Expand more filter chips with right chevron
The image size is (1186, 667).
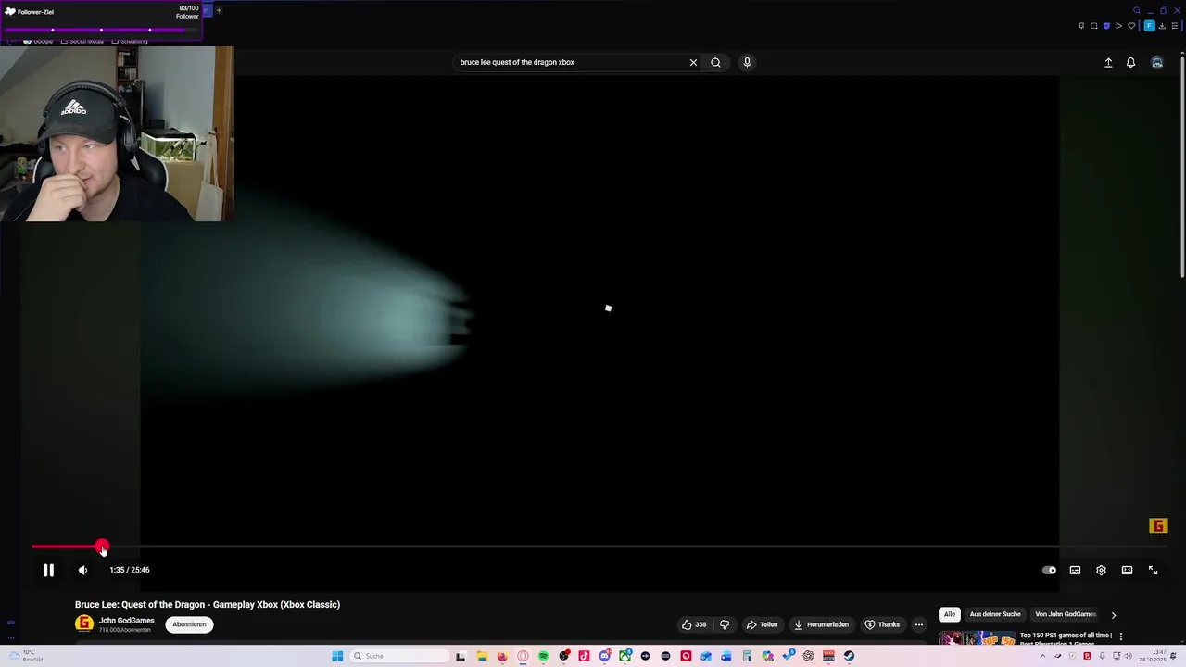[x=1113, y=614]
